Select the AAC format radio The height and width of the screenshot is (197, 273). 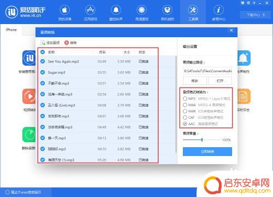pos(185,124)
